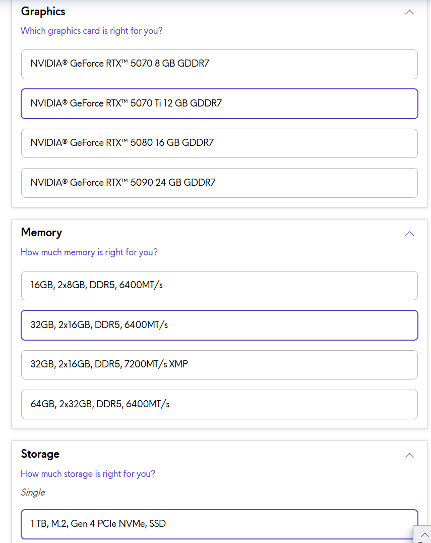Image resolution: width=431 pixels, height=543 pixels.
Task: Open 'Which graphics card is right for you?'
Action: [91, 31]
